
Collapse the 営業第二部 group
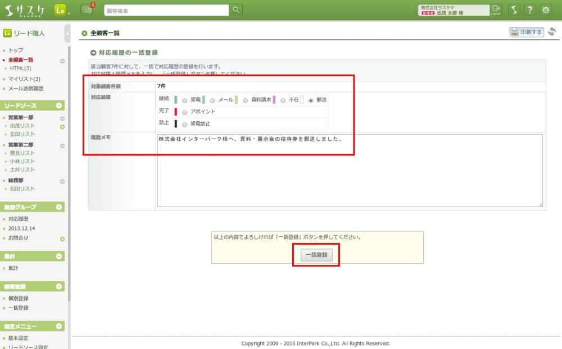tap(62, 145)
